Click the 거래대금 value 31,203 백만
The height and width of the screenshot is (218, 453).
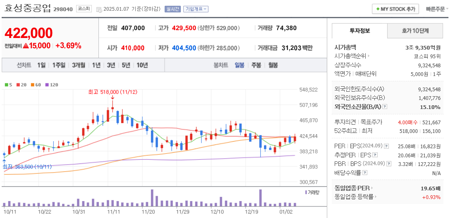pos(297,48)
